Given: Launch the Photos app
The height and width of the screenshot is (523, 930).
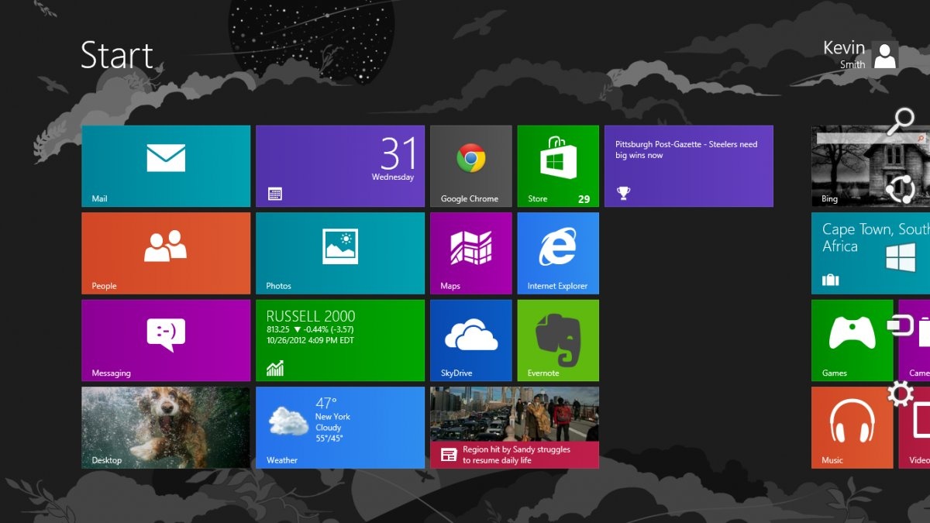Looking at the screenshot, I should tap(339, 253).
